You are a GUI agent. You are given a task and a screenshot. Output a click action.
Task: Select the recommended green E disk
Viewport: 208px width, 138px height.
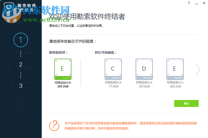click(x=63, y=69)
